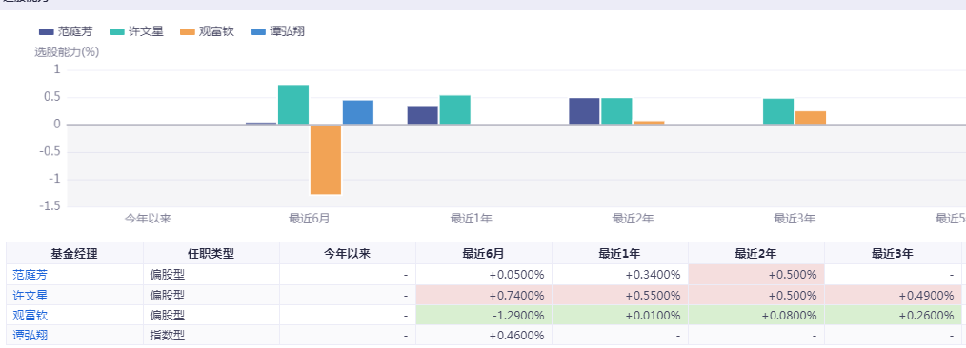Viewport: 966px width, 348px height.
Task: Click the 最近1年 table column header
Action: [x=620, y=253]
